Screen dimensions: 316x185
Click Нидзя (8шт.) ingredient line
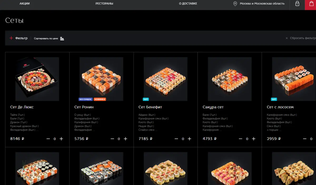coord(146,126)
